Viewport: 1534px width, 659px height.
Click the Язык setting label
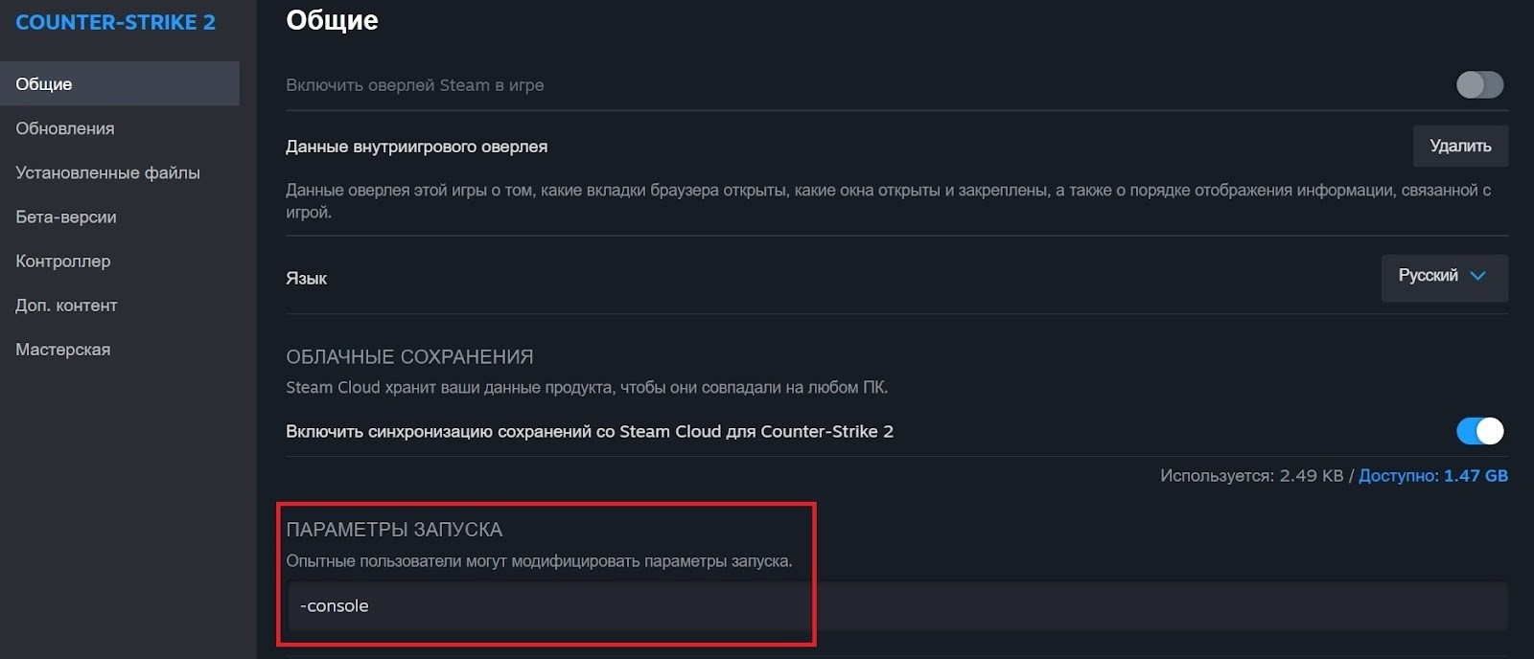pyautogui.click(x=307, y=279)
